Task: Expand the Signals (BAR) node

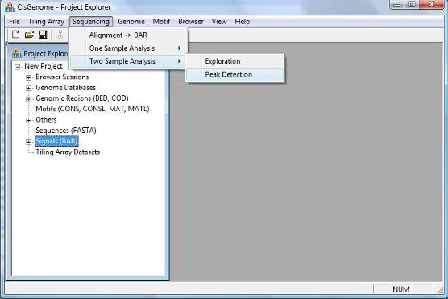Action: point(28,142)
